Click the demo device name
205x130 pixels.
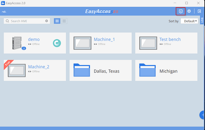click(x=34, y=39)
